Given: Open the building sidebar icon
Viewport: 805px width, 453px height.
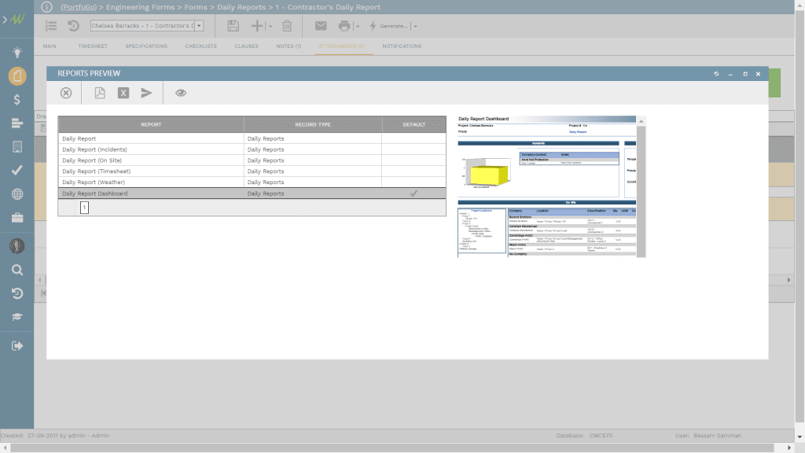Looking at the screenshot, I should 17,147.
